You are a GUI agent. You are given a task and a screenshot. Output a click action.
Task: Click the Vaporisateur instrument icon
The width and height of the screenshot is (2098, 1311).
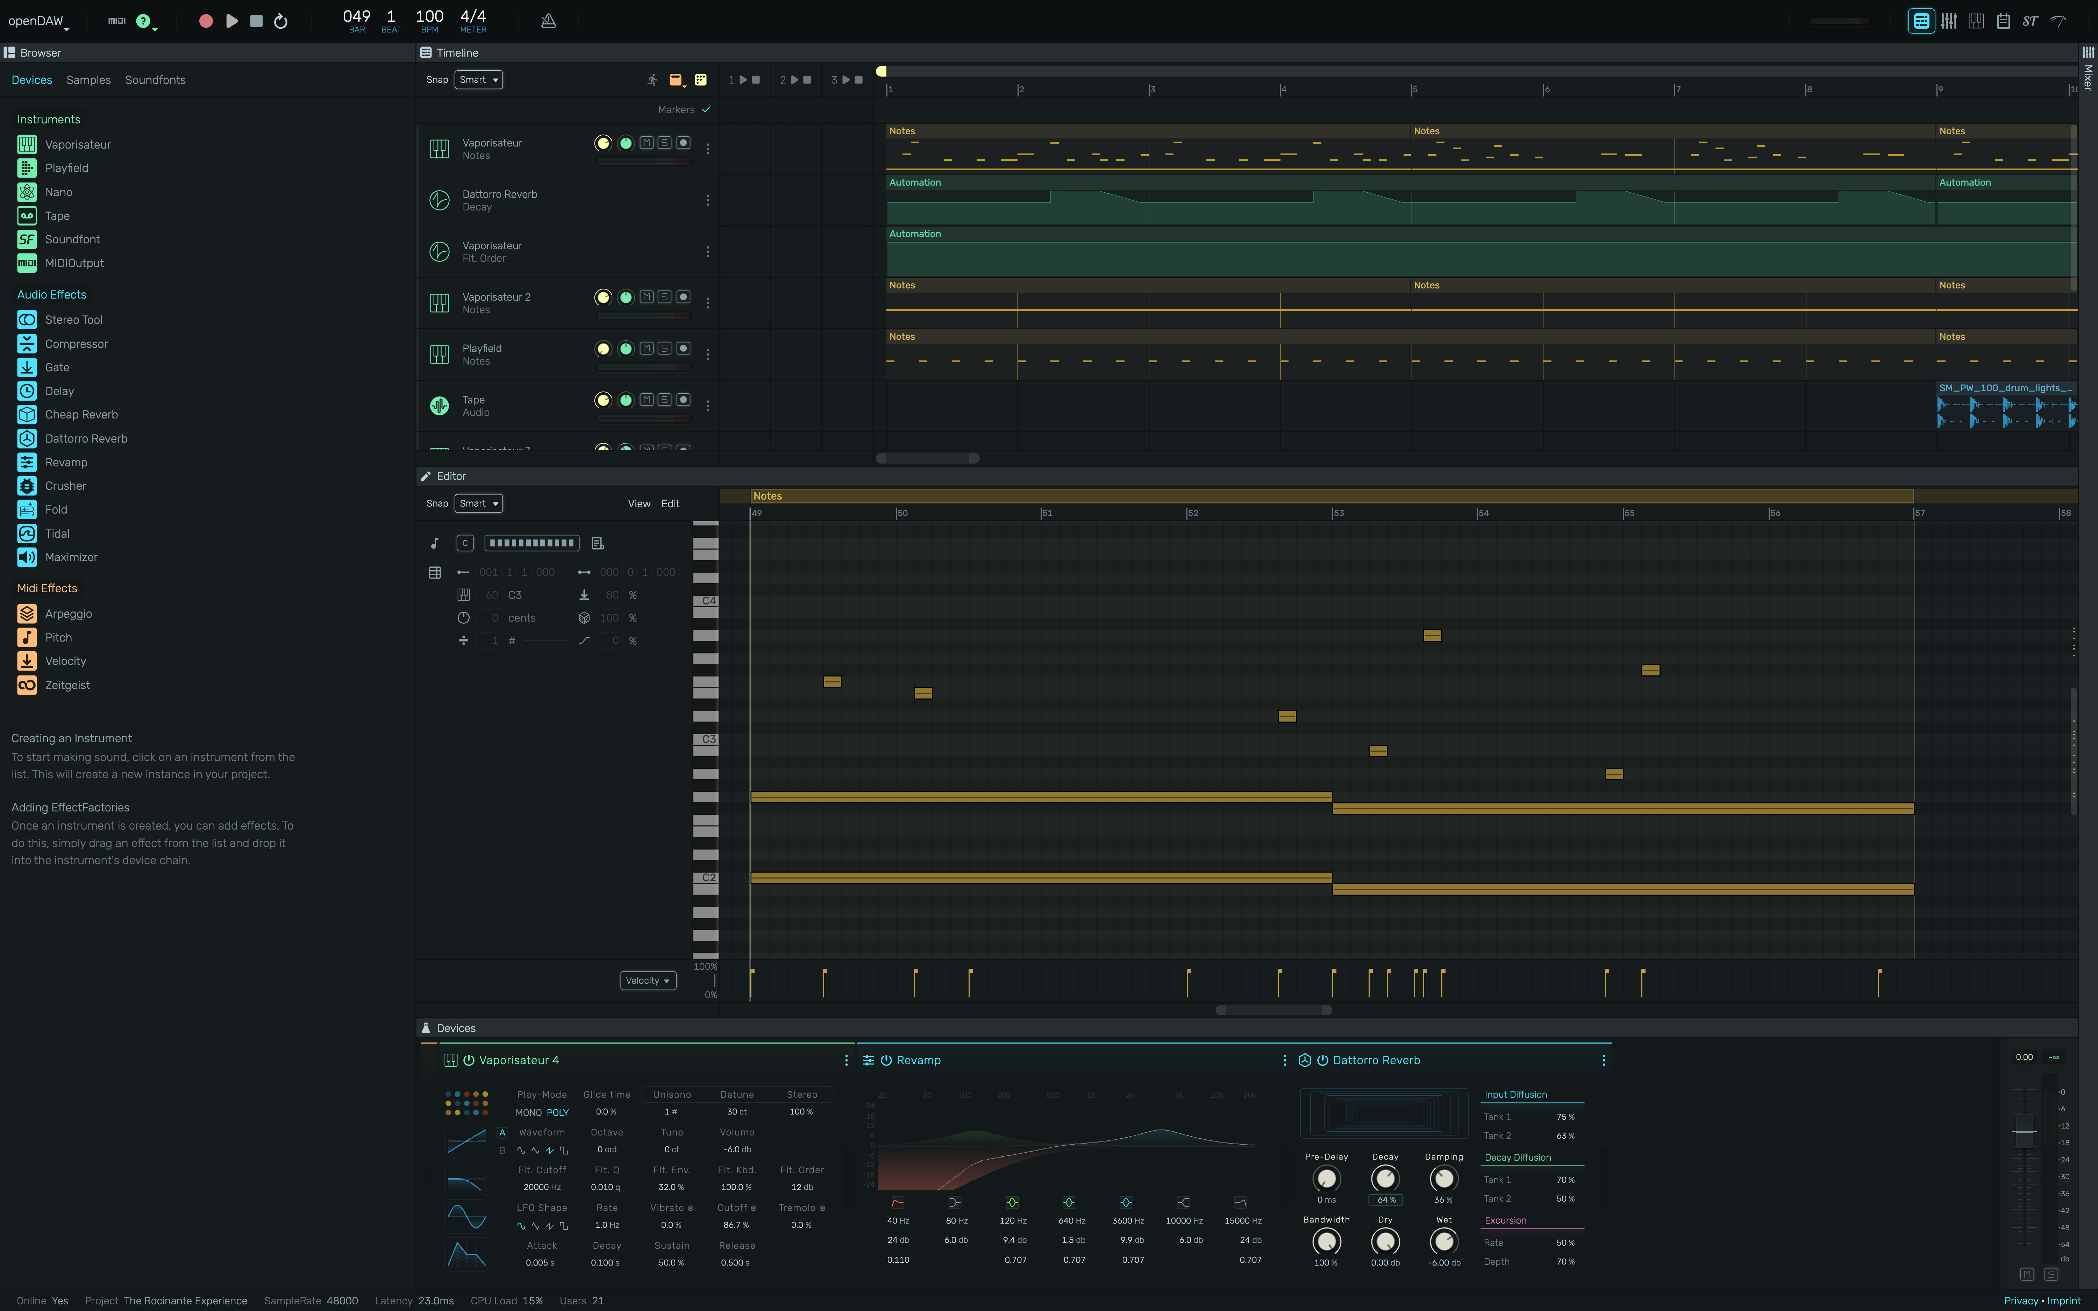click(27, 145)
